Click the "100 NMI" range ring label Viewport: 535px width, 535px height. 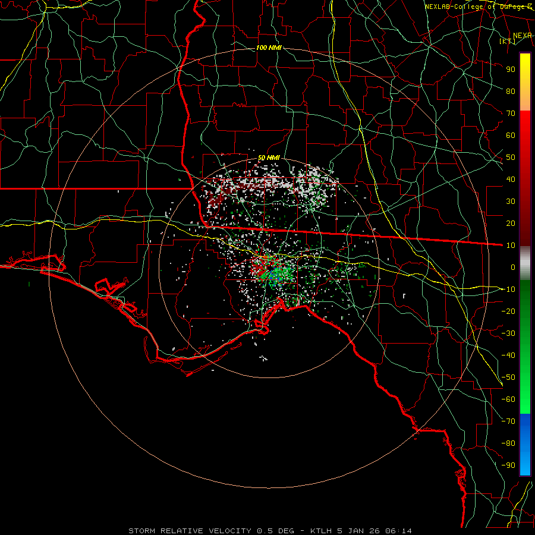point(269,48)
